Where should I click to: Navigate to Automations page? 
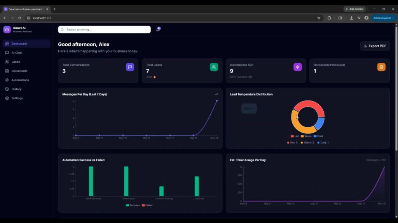click(26, 80)
